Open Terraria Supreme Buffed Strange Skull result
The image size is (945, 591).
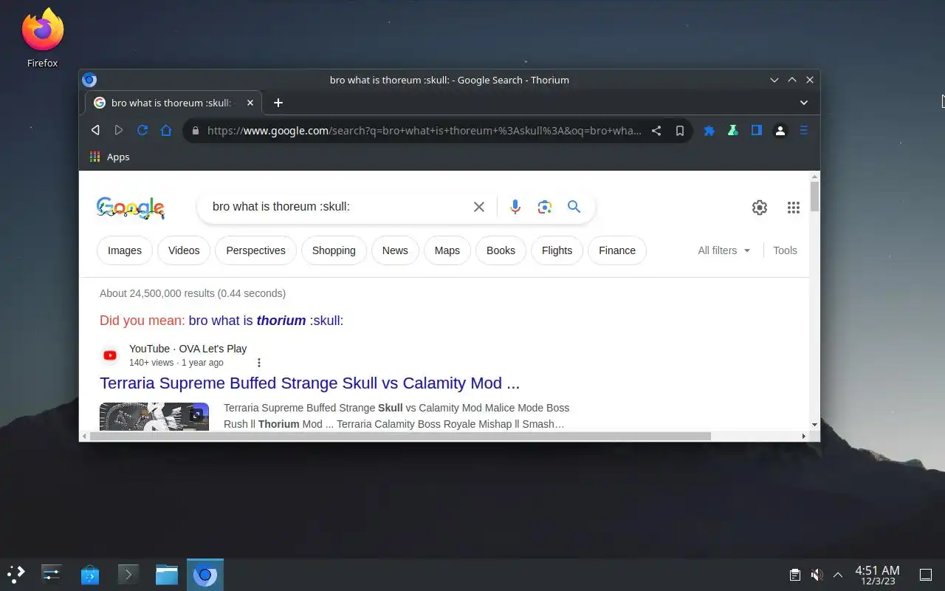(x=309, y=383)
